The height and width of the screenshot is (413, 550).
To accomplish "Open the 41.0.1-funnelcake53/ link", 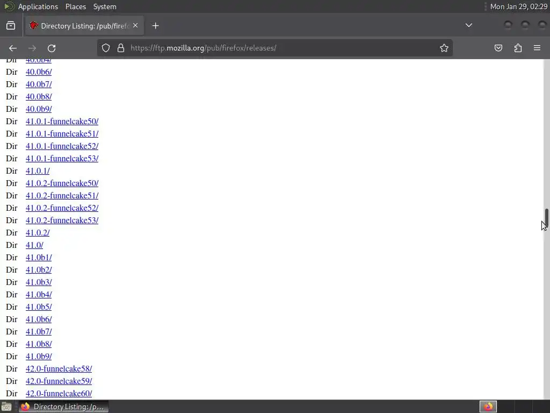I will pos(62,159).
